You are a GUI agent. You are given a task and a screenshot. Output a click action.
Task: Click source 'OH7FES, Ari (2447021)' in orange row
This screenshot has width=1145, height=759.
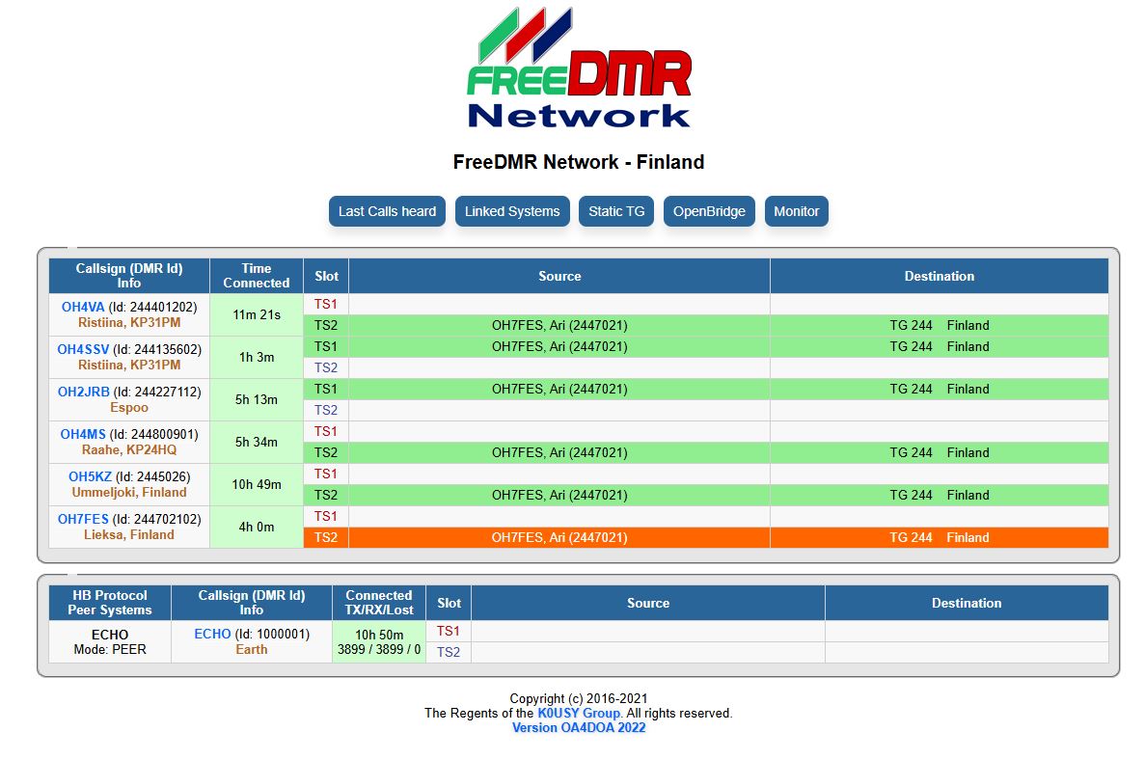coord(559,538)
